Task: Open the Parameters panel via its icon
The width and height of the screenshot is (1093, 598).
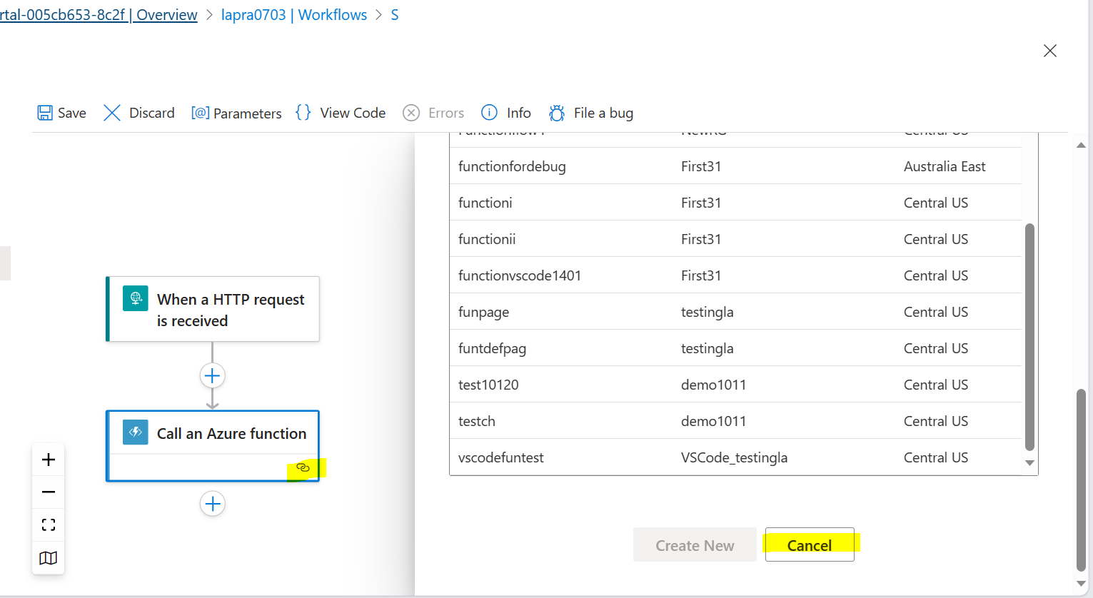Action: point(201,113)
